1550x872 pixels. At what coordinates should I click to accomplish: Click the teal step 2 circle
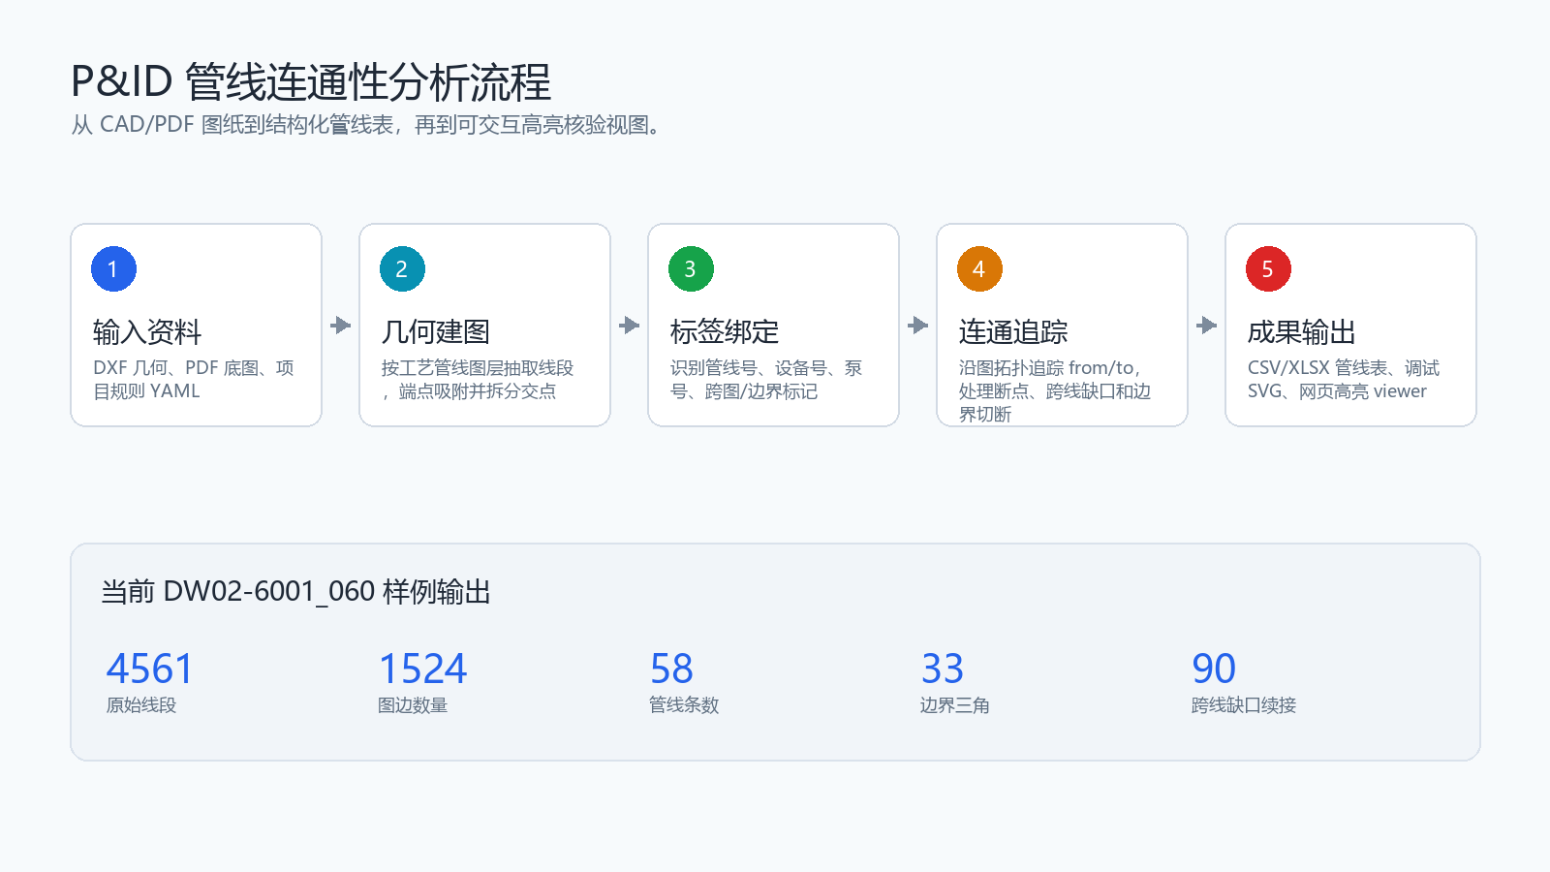pos(402,269)
